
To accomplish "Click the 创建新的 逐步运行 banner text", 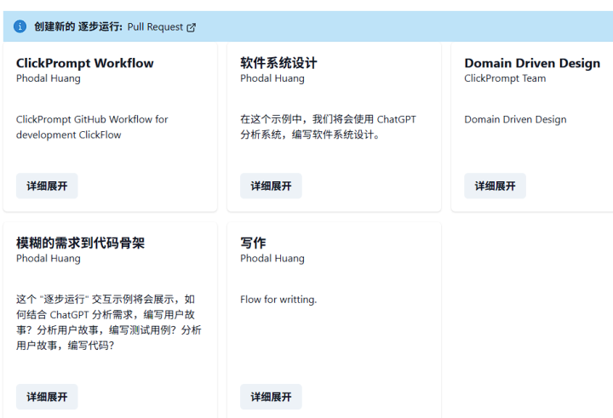I will pos(78,27).
